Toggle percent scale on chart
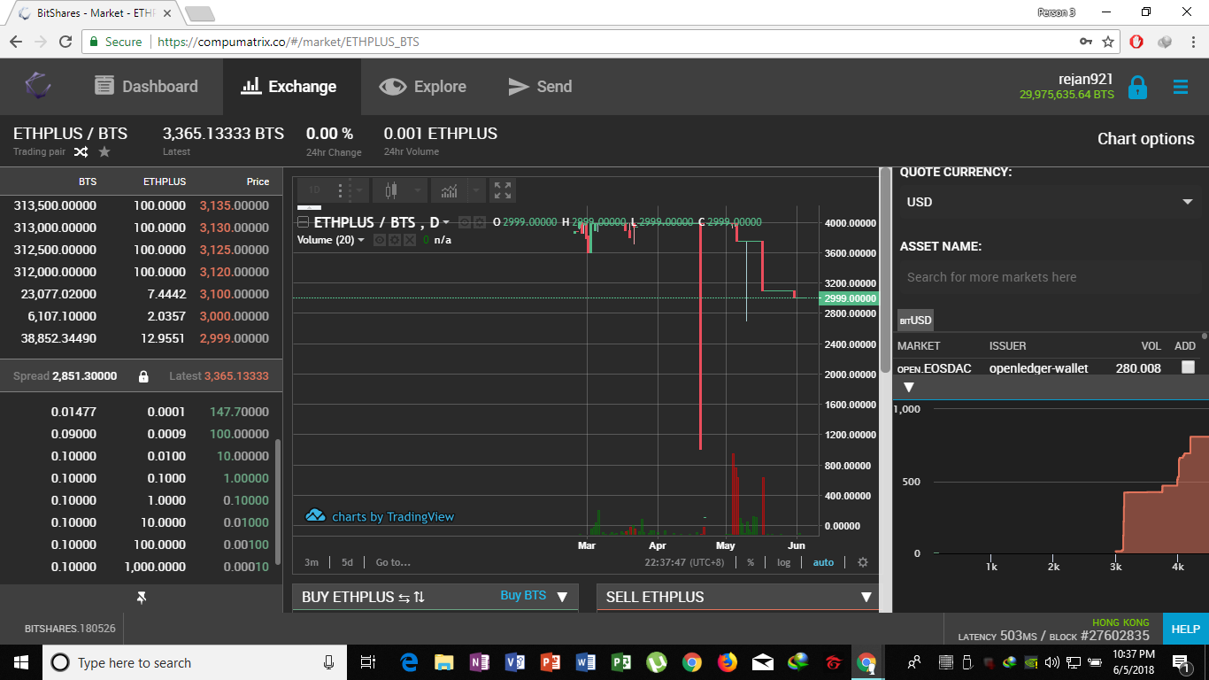The width and height of the screenshot is (1209, 680). point(751,562)
